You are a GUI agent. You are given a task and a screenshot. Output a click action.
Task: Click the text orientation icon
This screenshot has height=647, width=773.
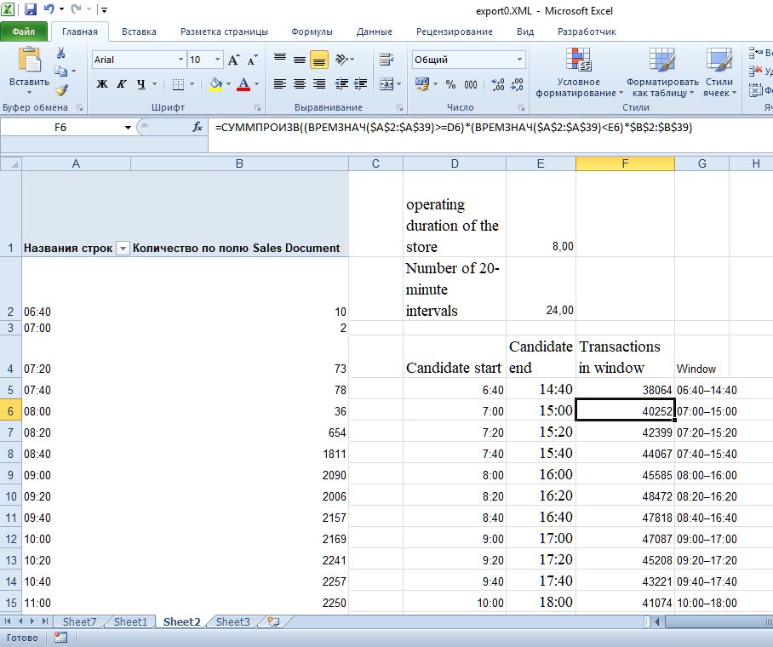[342, 60]
